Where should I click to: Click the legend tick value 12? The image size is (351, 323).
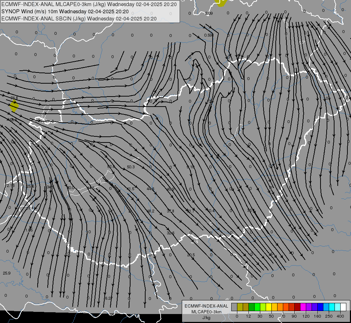coord(248,316)
